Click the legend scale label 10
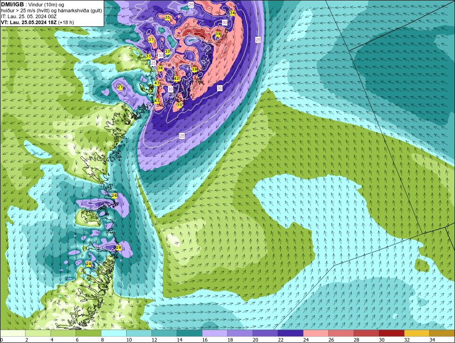455x343 pixels. [129, 340]
